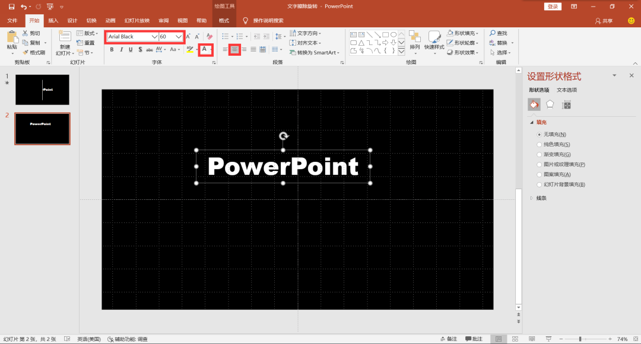This screenshot has width=641, height=344.
Task: Open font color dropdown arrow beside A
Action: (211, 50)
